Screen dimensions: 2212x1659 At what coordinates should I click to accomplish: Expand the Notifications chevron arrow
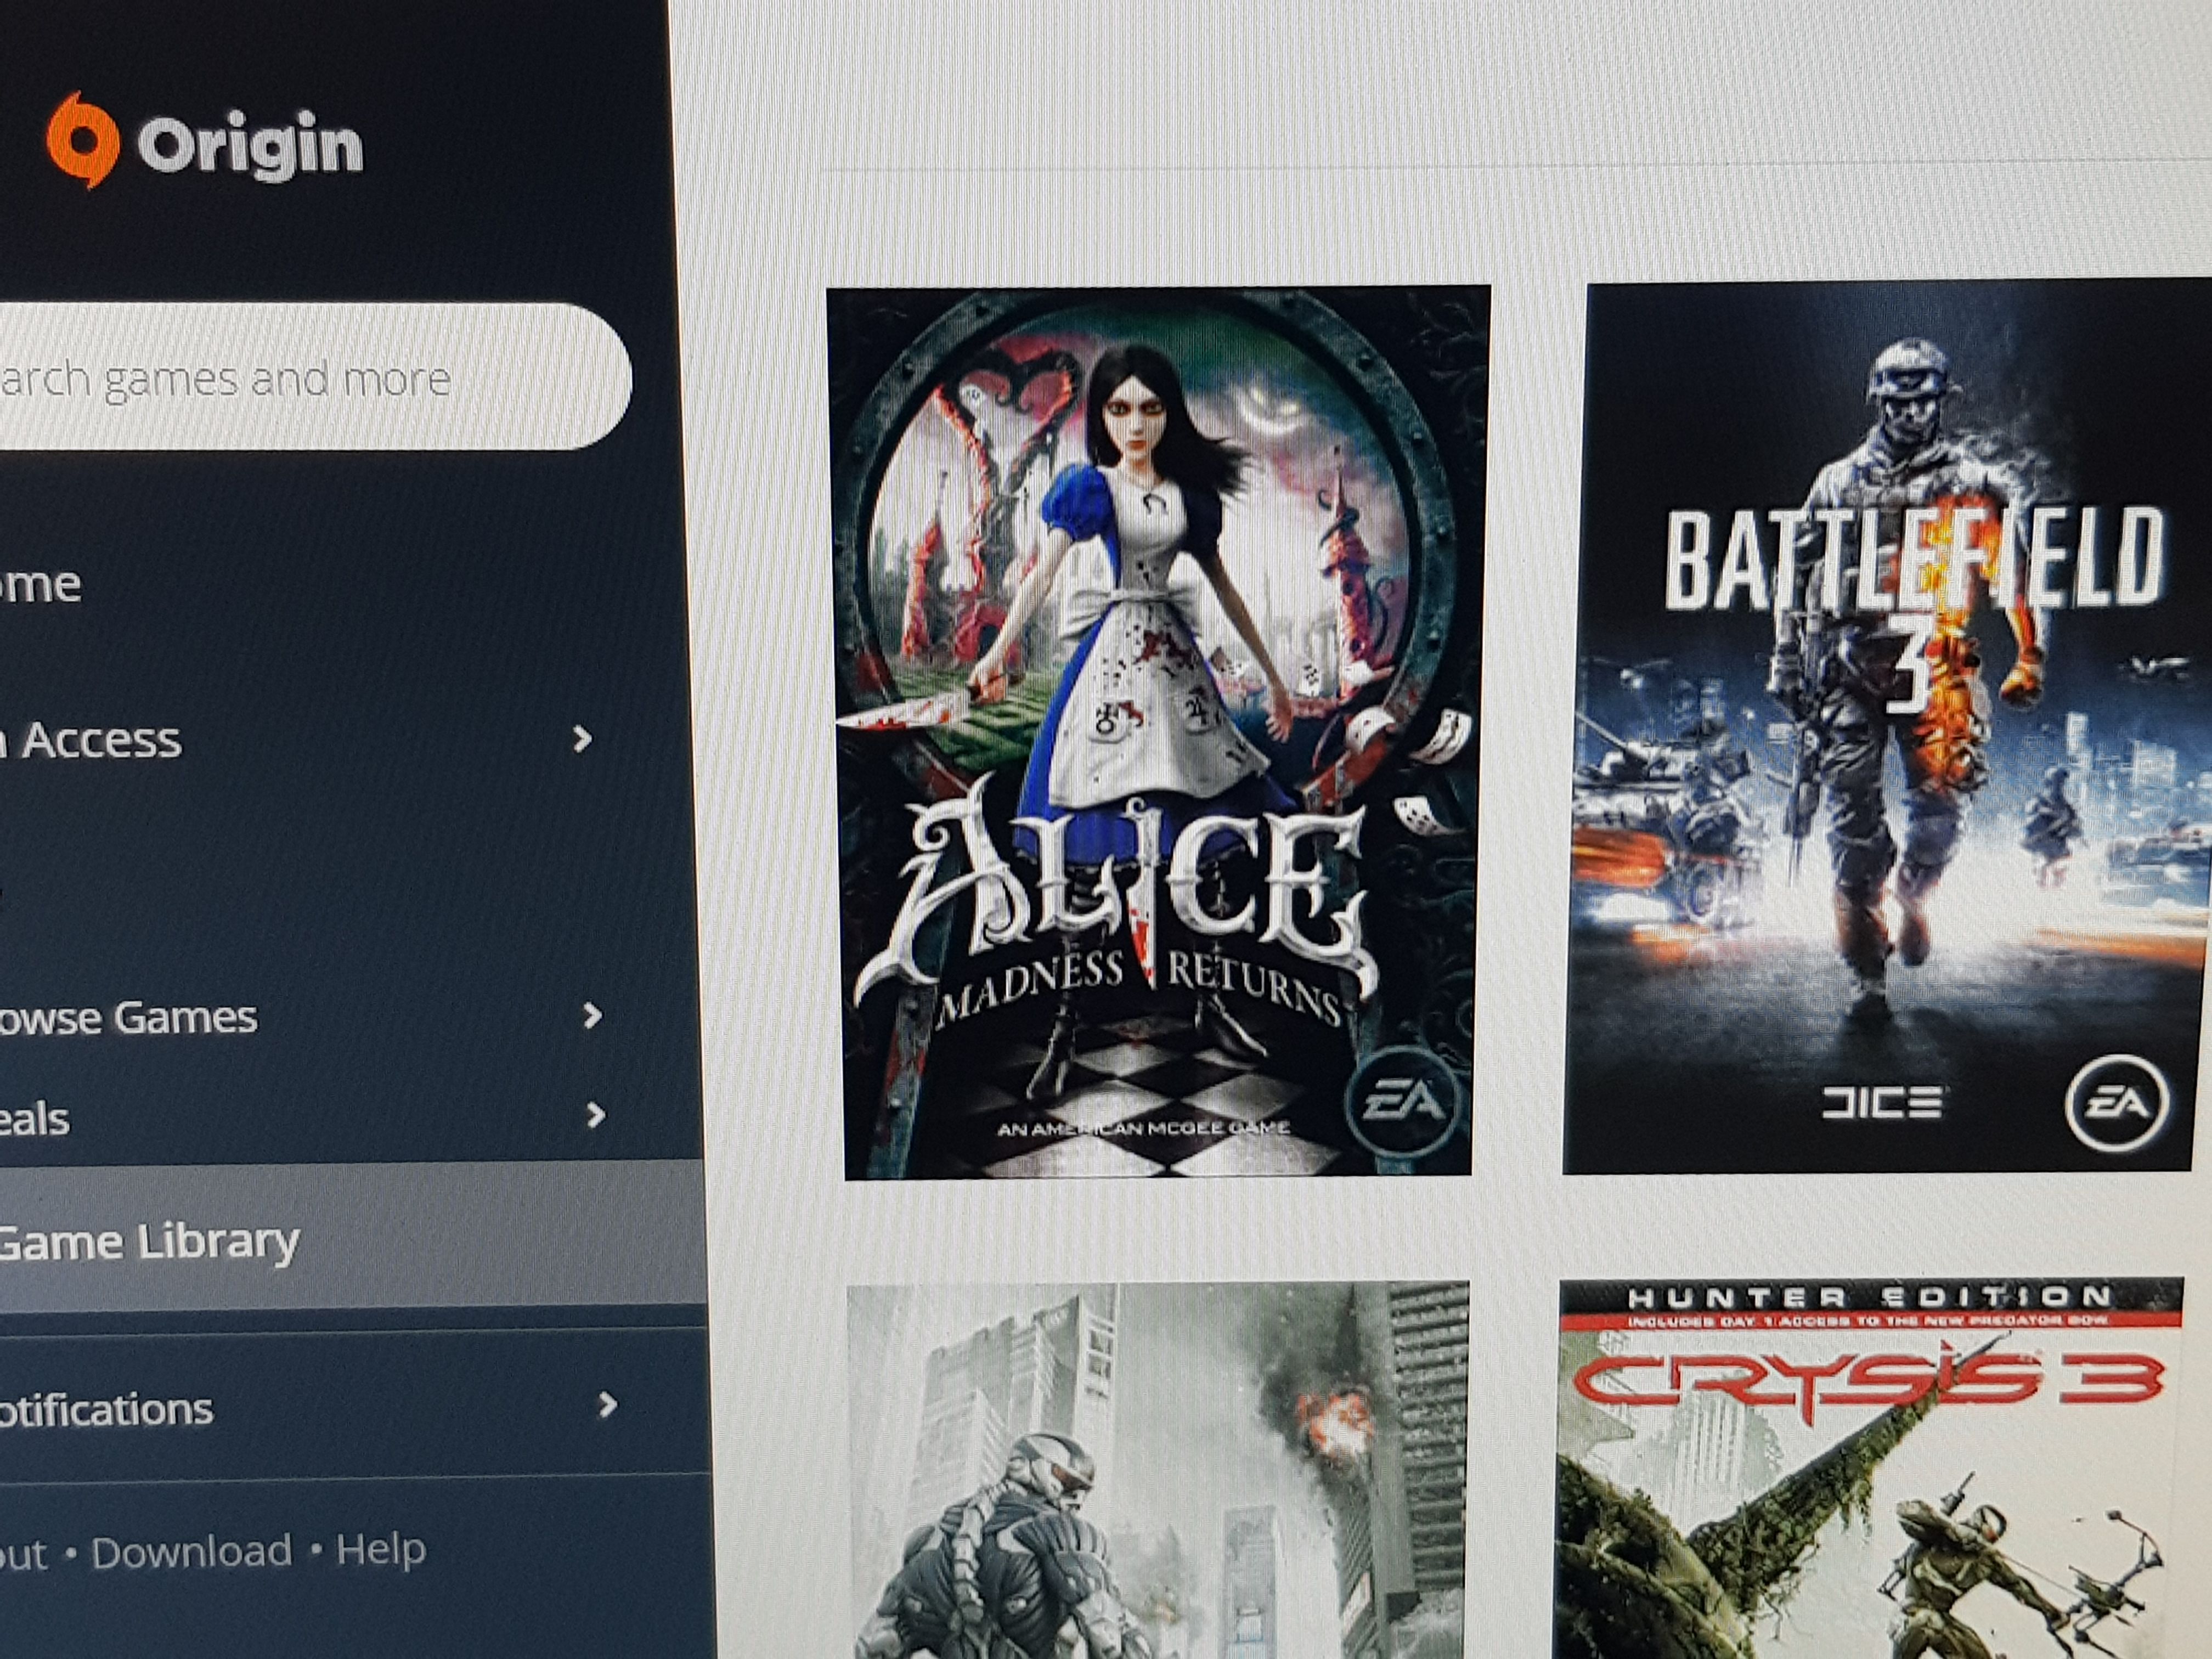[x=606, y=1405]
